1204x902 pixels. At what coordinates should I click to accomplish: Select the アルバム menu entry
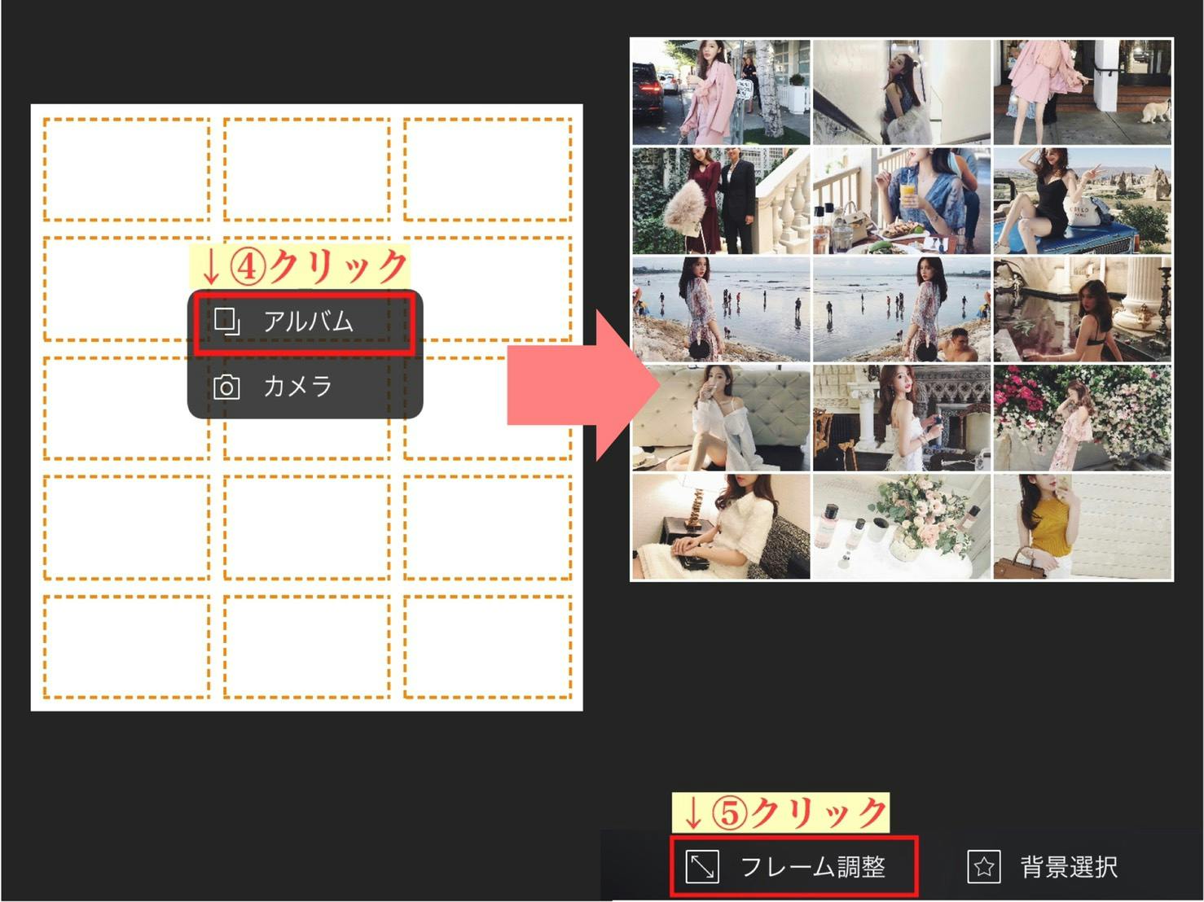coord(305,322)
